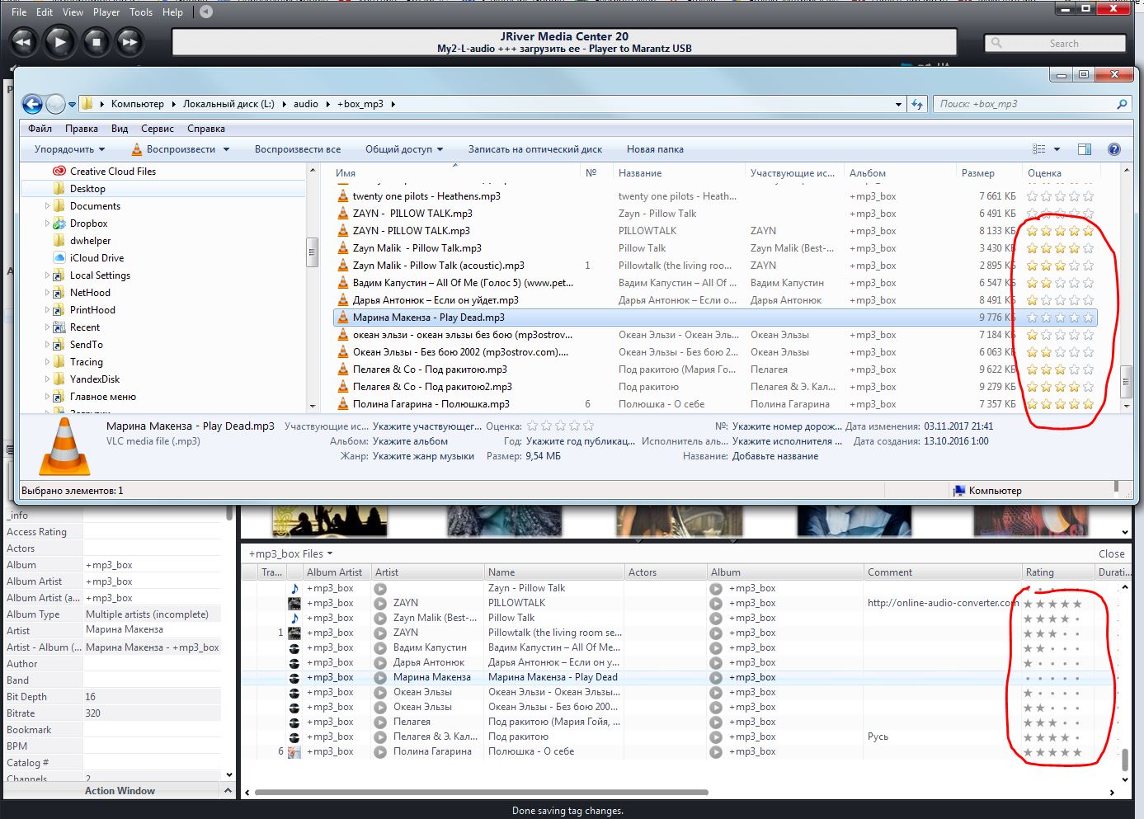The width and height of the screenshot is (1144, 819).
Task: Open the +mp3_box Files dropdown in JRiver
Action: (x=290, y=554)
